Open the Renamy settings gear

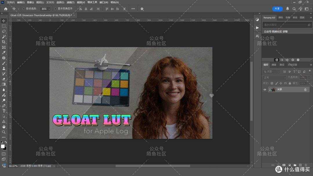pos(293,60)
